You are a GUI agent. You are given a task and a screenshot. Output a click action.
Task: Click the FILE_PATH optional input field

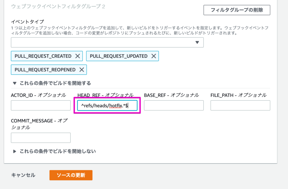[240, 105]
